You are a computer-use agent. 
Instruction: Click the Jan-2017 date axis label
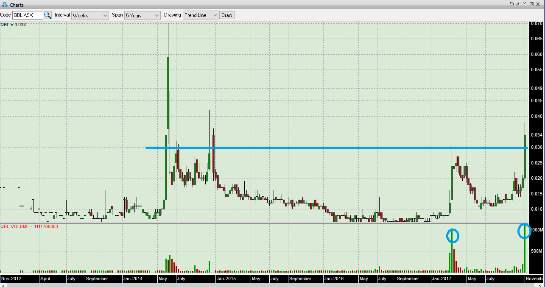pos(442,279)
